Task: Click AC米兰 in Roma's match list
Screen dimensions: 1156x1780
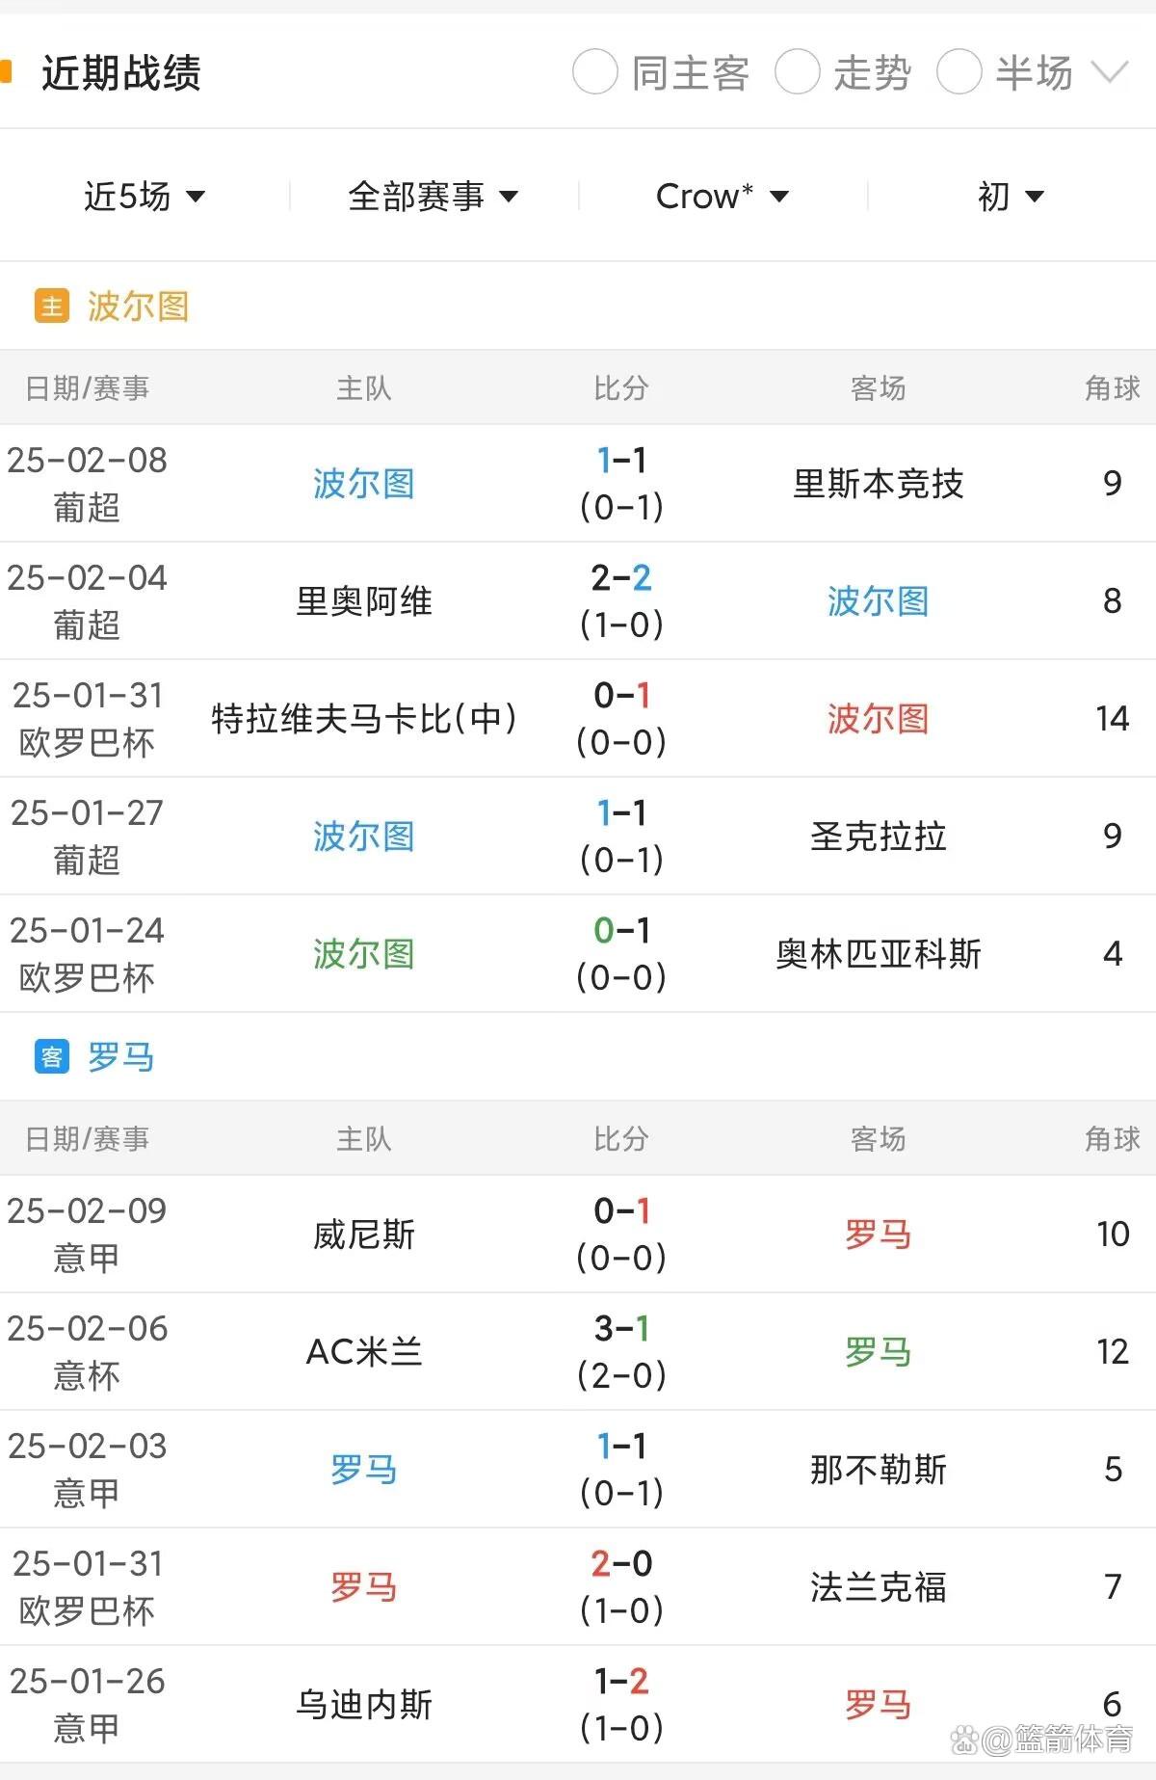Action: coord(363,1352)
